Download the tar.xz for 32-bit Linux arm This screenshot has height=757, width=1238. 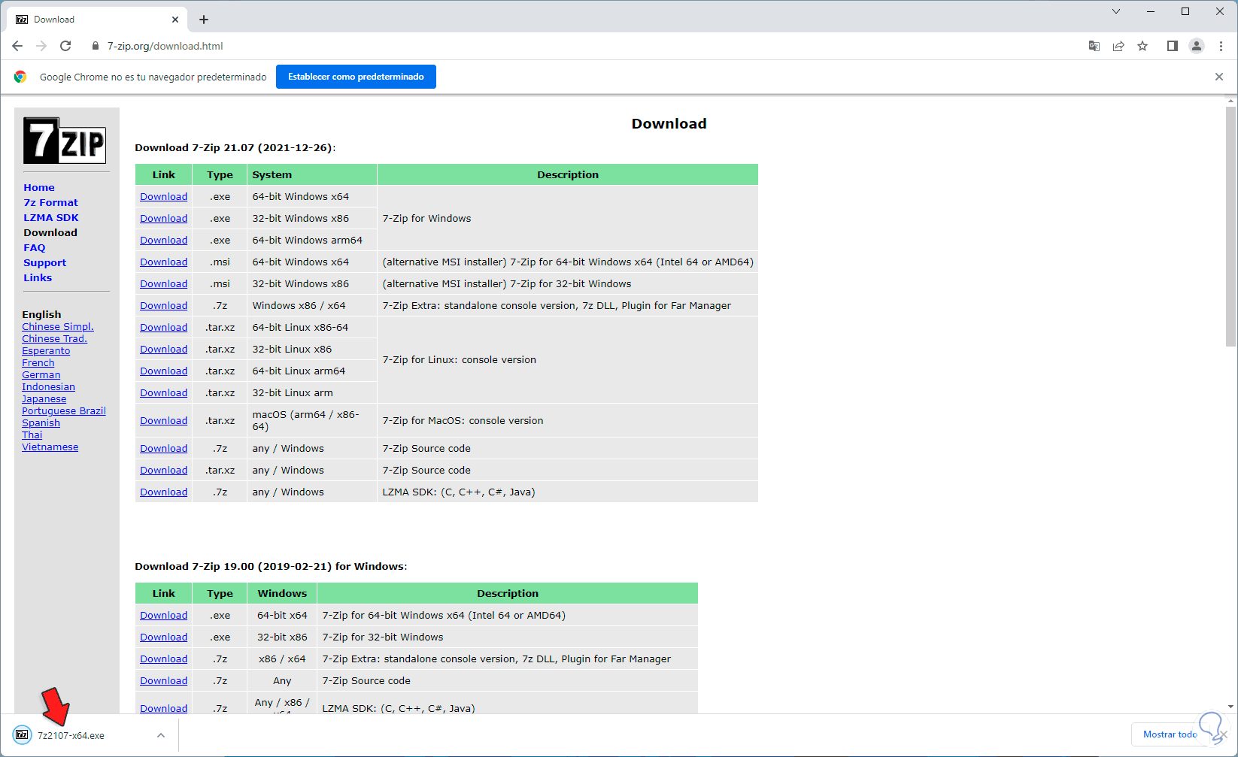(x=163, y=392)
